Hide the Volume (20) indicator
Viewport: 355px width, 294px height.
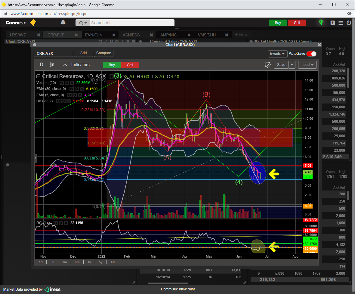point(62,82)
